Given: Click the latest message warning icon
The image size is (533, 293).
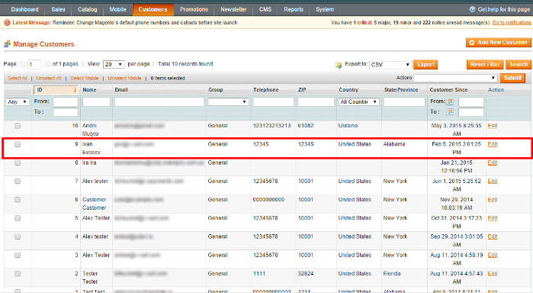Looking at the screenshot, I should coord(7,23).
